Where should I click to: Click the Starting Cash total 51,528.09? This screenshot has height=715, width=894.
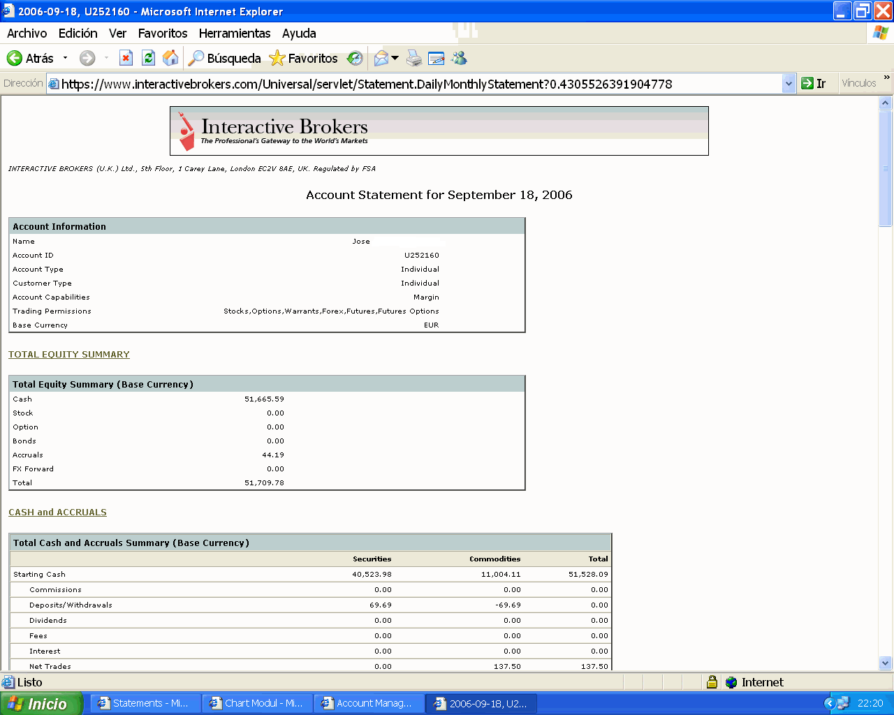tap(588, 575)
